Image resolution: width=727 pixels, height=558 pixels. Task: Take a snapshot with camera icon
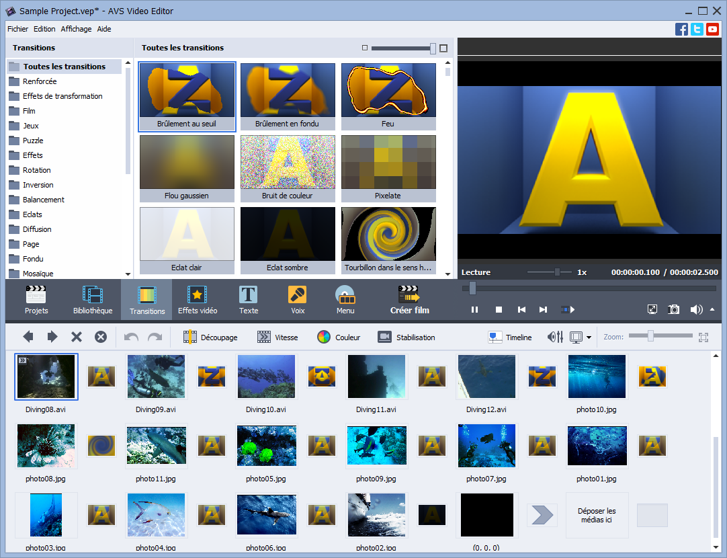tap(674, 309)
